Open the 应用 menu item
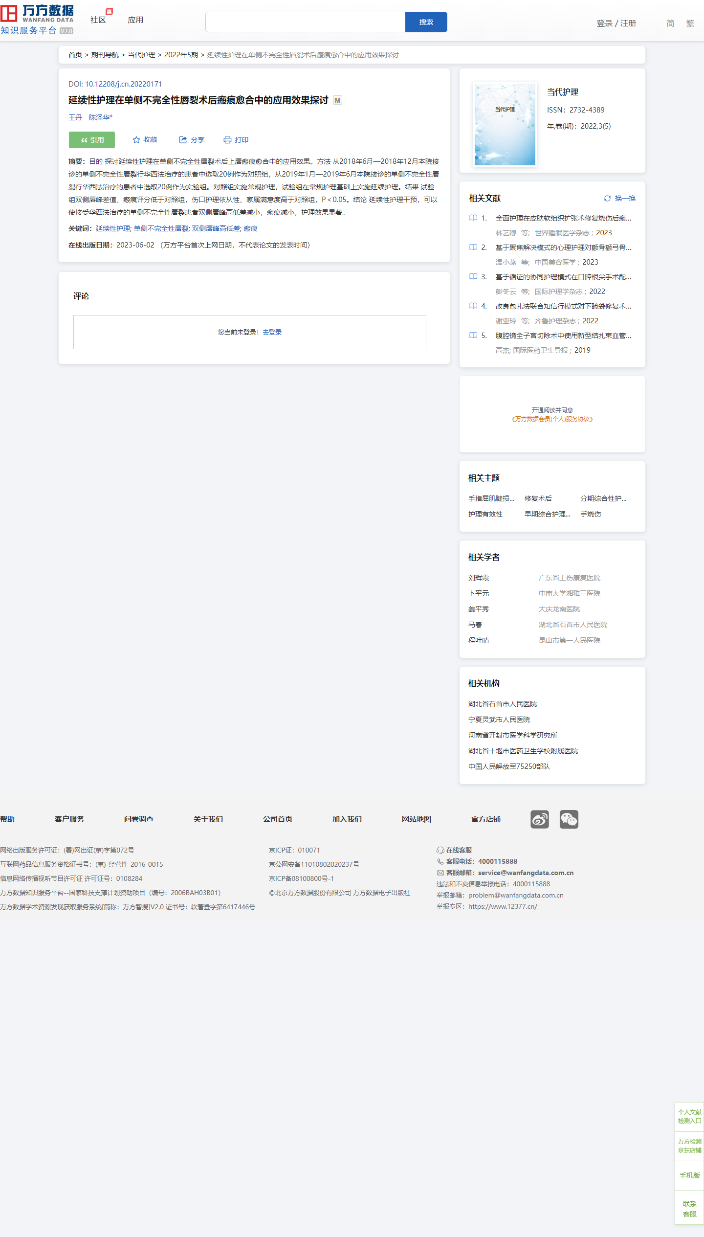This screenshot has height=1237, width=704. (x=135, y=20)
